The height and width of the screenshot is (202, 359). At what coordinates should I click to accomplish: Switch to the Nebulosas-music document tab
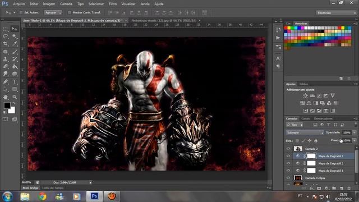[164, 20]
